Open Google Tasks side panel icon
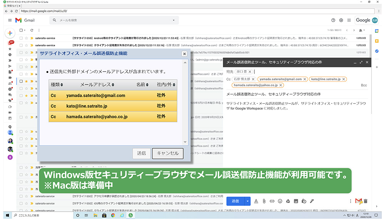The image size is (385, 220). tap(377, 51)
